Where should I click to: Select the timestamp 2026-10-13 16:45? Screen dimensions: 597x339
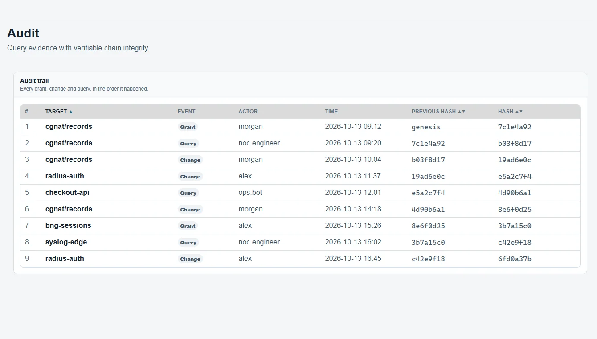coord(353,259)
